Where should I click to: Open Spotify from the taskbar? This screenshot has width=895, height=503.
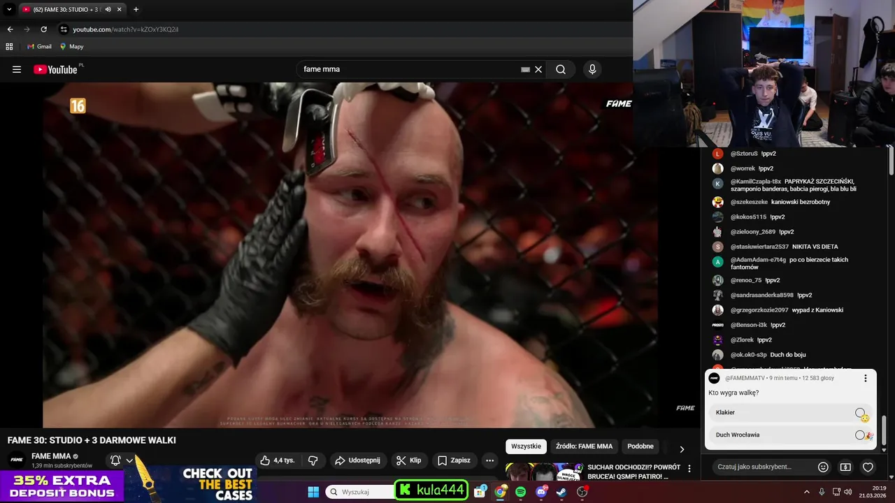521,492
